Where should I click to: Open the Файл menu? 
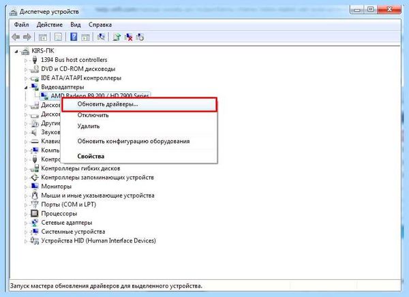coord(21,25)
